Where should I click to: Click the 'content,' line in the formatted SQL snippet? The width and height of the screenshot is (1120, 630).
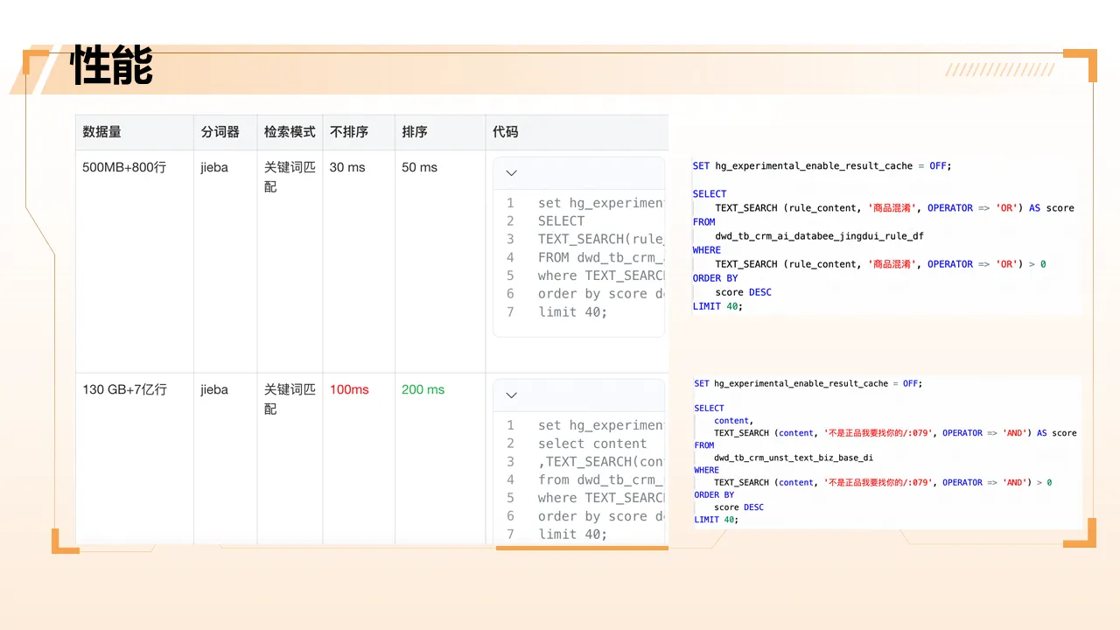(x=733, y=421)
